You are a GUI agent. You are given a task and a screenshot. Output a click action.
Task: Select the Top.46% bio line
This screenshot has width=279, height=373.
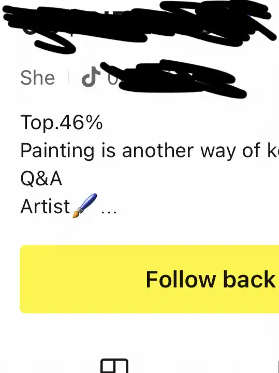pyautogui.click(x=62, y=123)
